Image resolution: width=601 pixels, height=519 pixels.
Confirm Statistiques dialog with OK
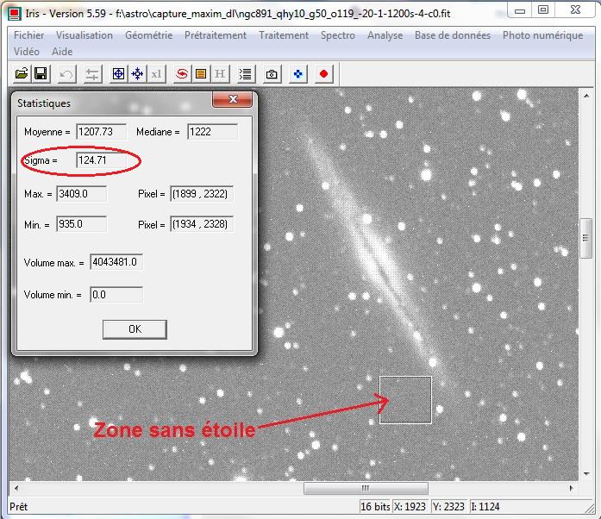pos(135,329)
